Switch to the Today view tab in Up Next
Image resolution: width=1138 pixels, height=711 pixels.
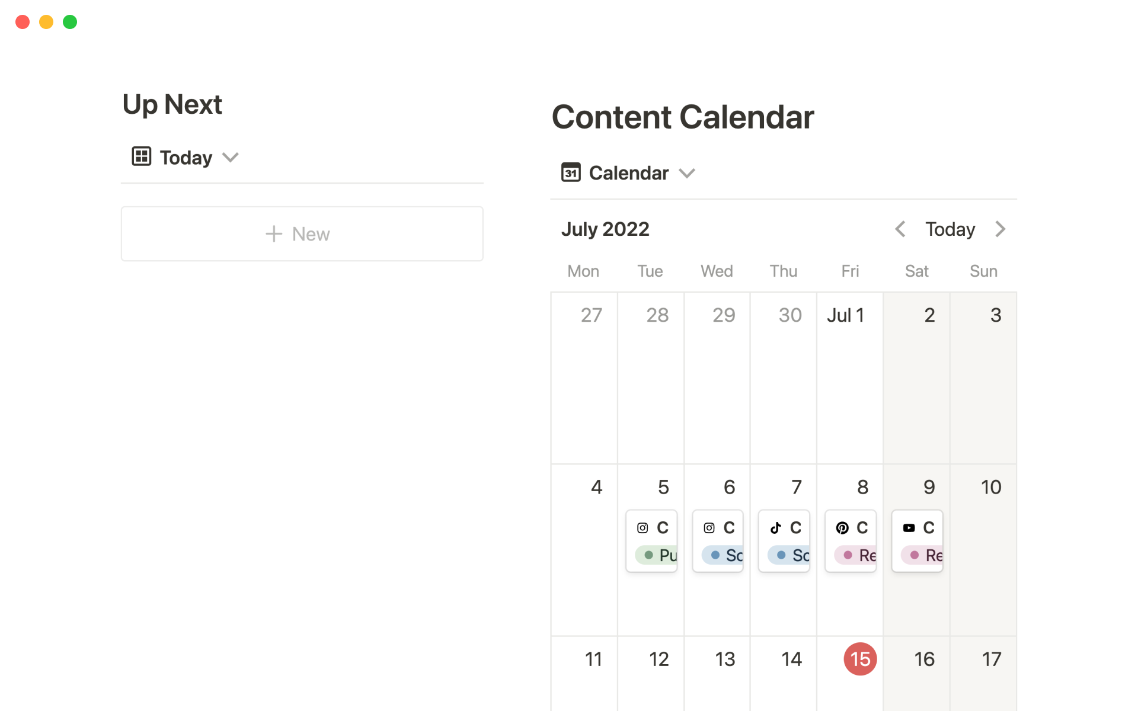(x=186, y=157)
